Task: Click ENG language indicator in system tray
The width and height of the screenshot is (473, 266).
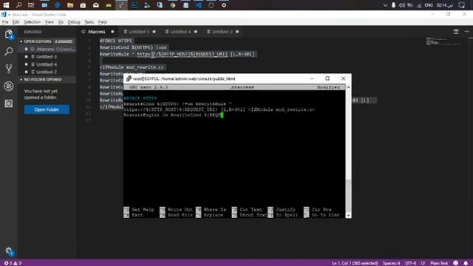Action: coord(429,5)
